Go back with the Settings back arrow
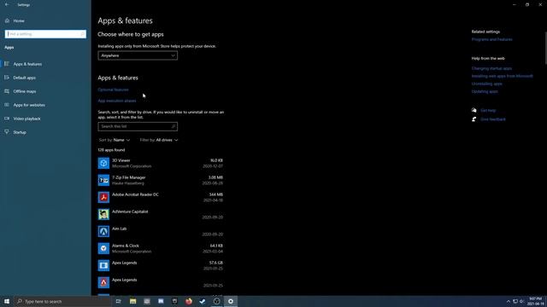Viewport: 547px width, 307px height. tap(7, 4)
